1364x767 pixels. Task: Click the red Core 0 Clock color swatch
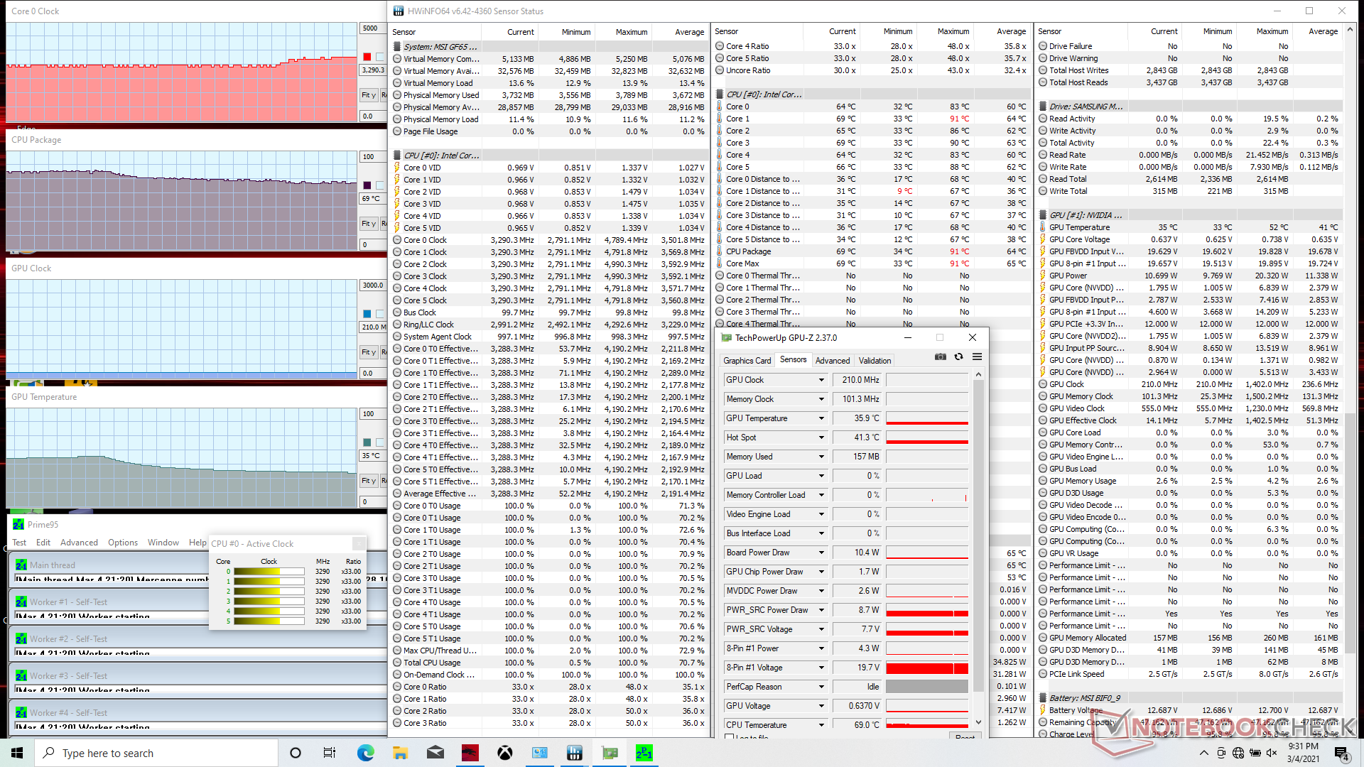[x=367, y=57]
